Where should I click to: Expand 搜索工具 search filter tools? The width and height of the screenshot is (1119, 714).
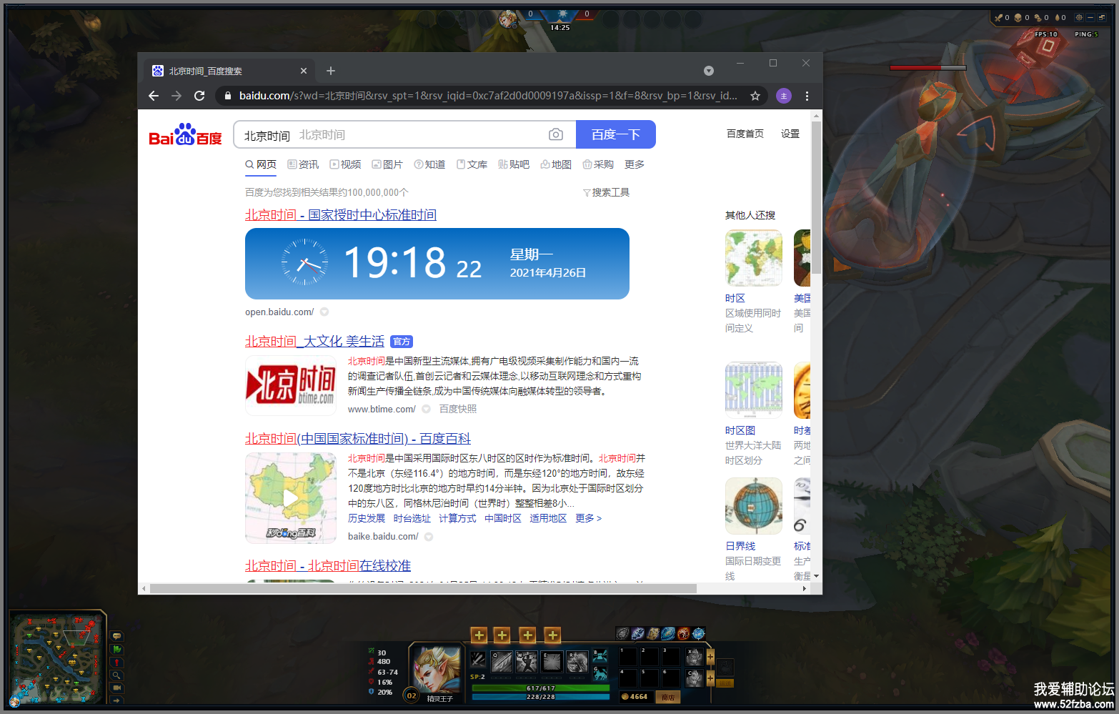606,192
